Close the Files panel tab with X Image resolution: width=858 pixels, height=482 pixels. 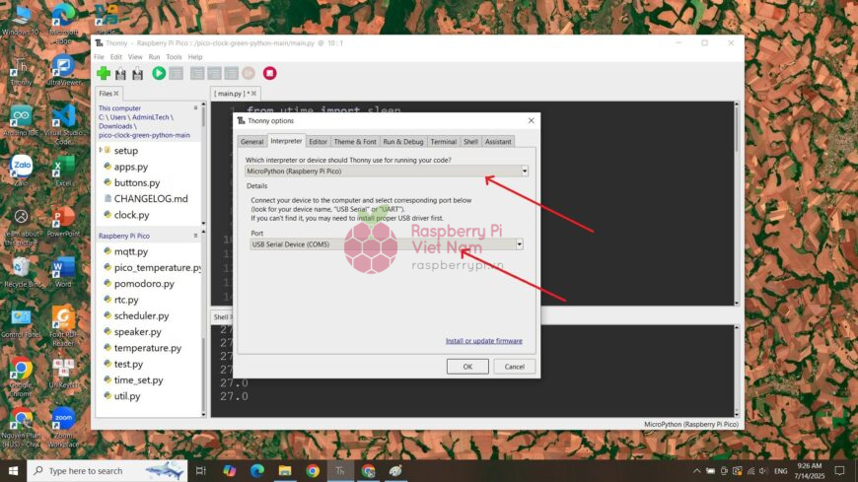(x=116, y=94)
